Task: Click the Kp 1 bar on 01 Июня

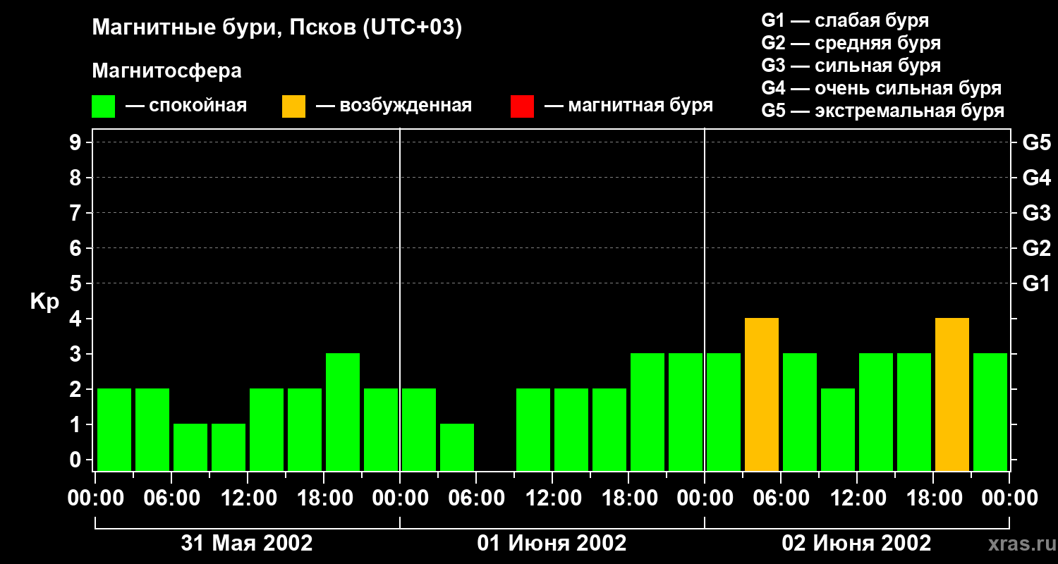Action: point(457,448)
